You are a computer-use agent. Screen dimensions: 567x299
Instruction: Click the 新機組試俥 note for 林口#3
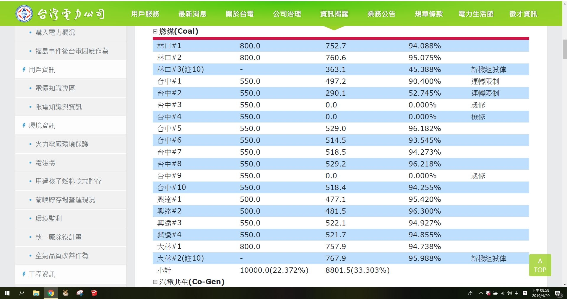click(489, 70)
